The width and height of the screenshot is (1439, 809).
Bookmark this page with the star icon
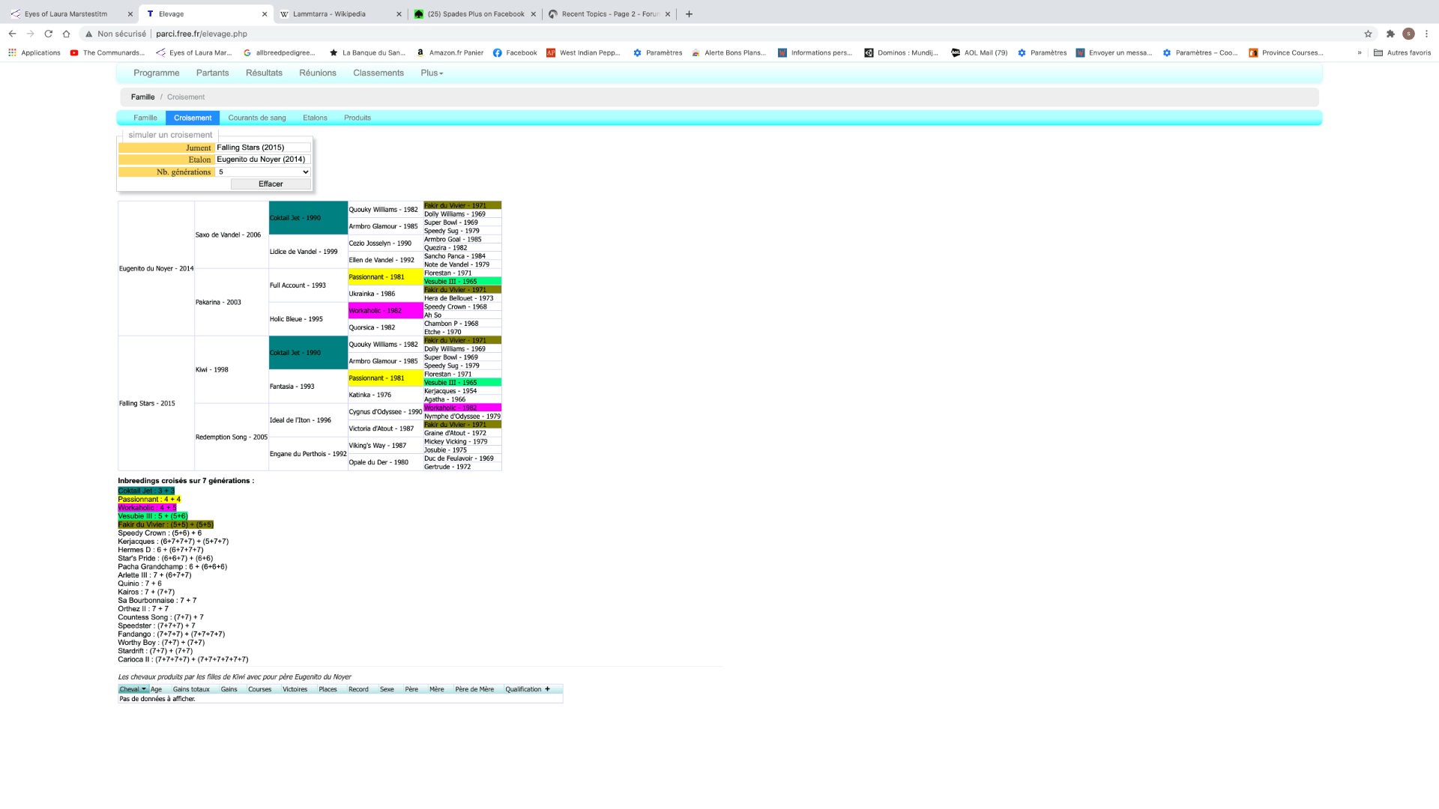pos(1368,34)
